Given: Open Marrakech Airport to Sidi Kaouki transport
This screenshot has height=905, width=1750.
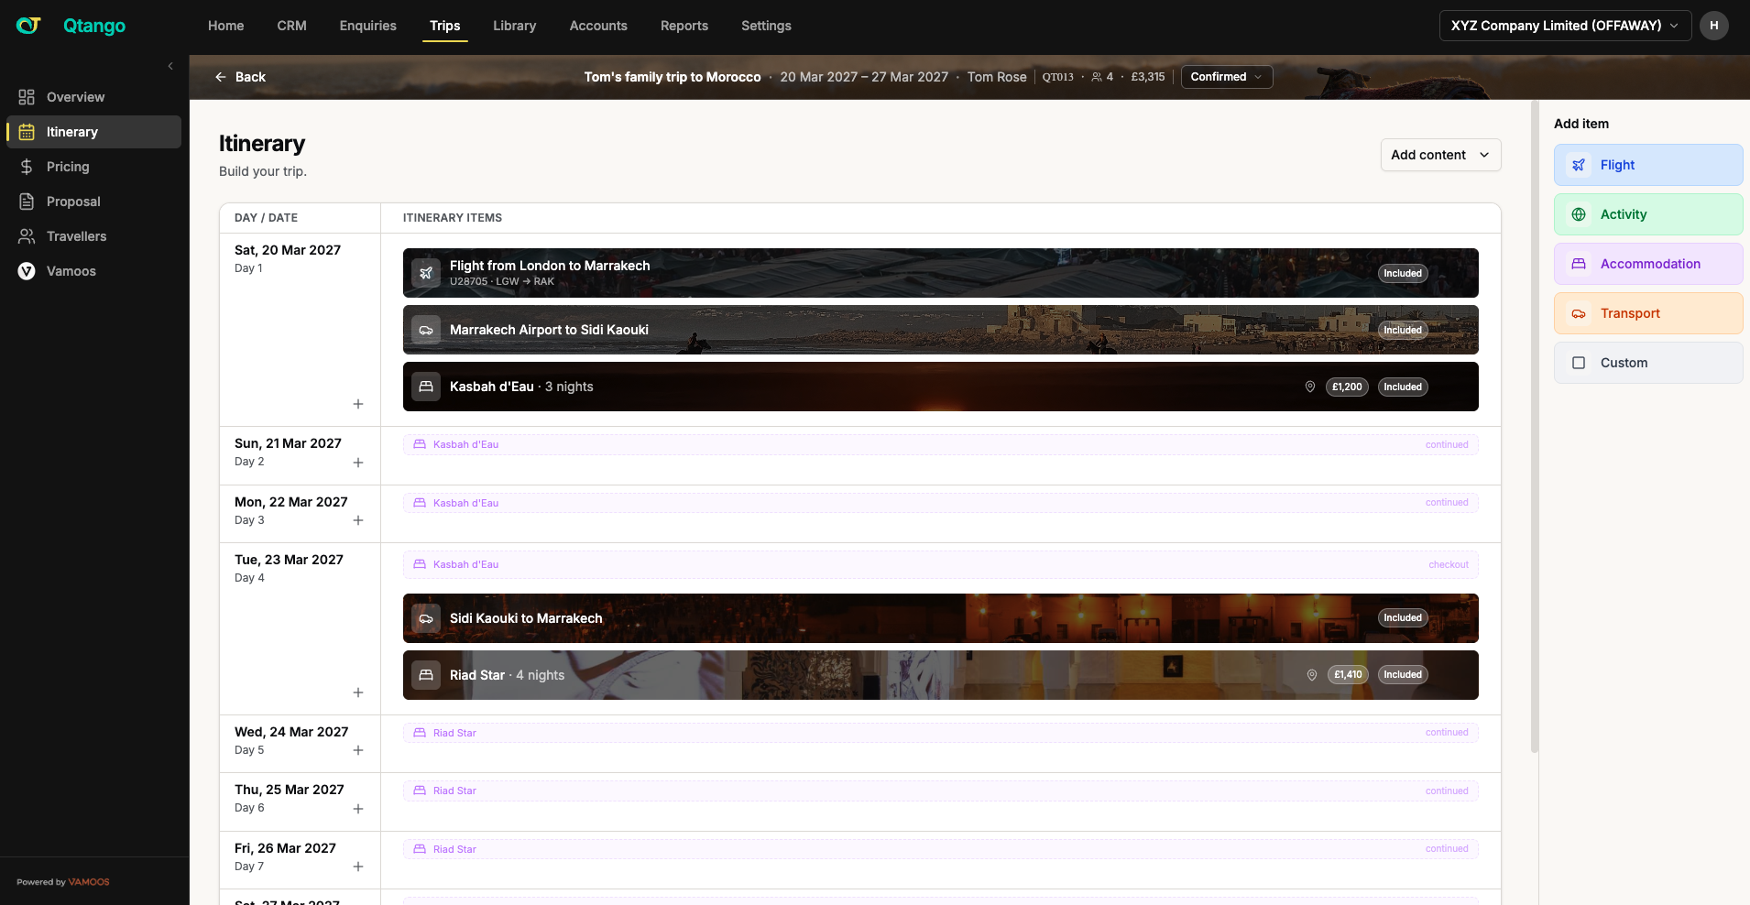Looking at the screenshot, I should [941, 330].
